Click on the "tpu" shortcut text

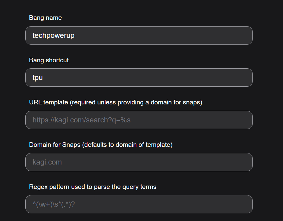click(38, 78)
